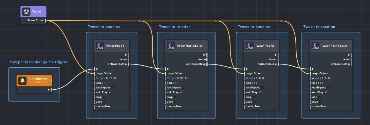The height and width of the screenshot is (125, 370).
Task: Enable localSpace on the first TweenRotToEuler node
Action: coord(184,87)
